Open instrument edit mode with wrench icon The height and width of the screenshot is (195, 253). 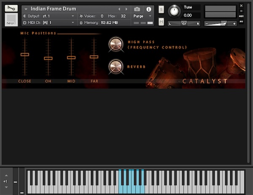11,8
